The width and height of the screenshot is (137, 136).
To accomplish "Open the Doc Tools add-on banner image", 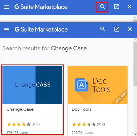I will (98, 85).
